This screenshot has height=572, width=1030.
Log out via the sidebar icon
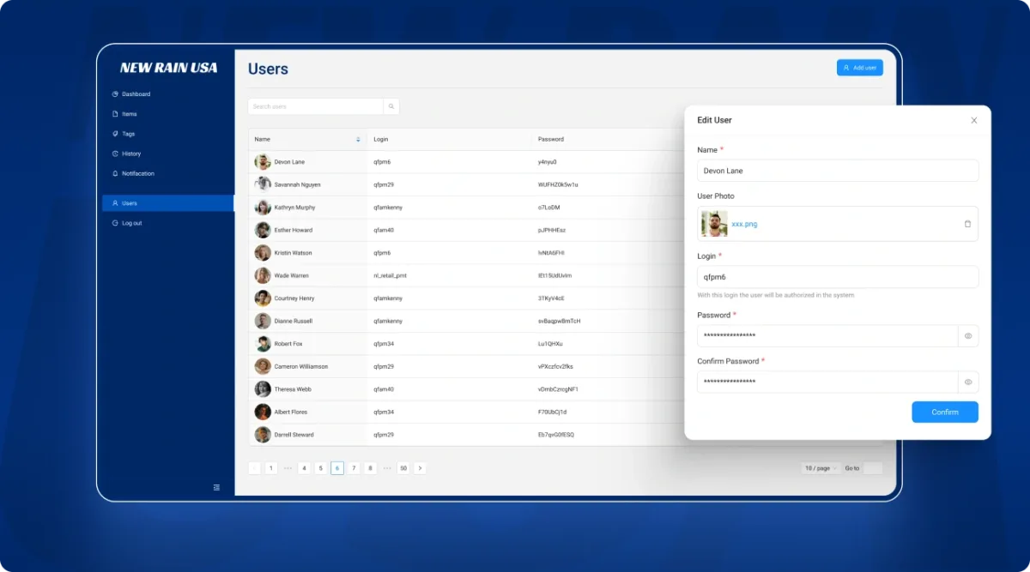coord(115,223)
